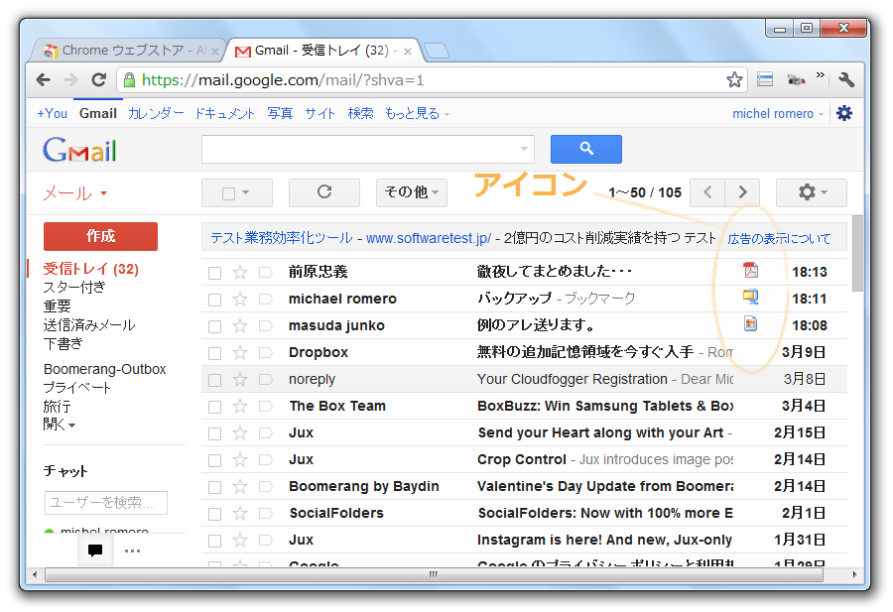Open +You in the Google bar
The width and height of the screenshot is (893, 612).
(x=52, y=114)
